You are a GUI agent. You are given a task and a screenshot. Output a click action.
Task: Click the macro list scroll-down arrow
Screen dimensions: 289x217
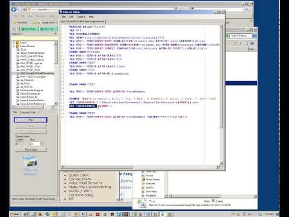point(55,104)
